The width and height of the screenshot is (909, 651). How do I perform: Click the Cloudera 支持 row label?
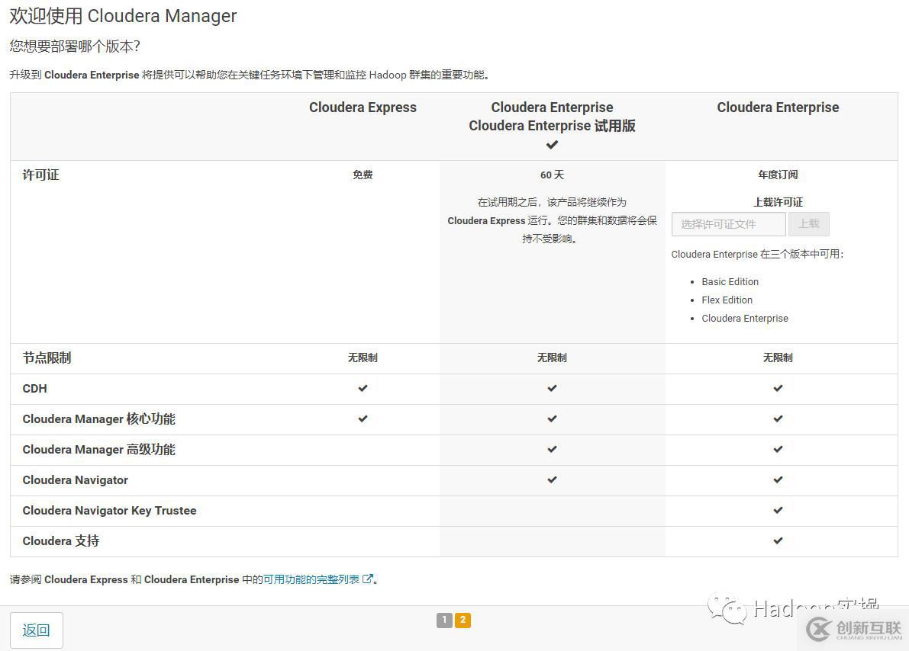(61, 541)
